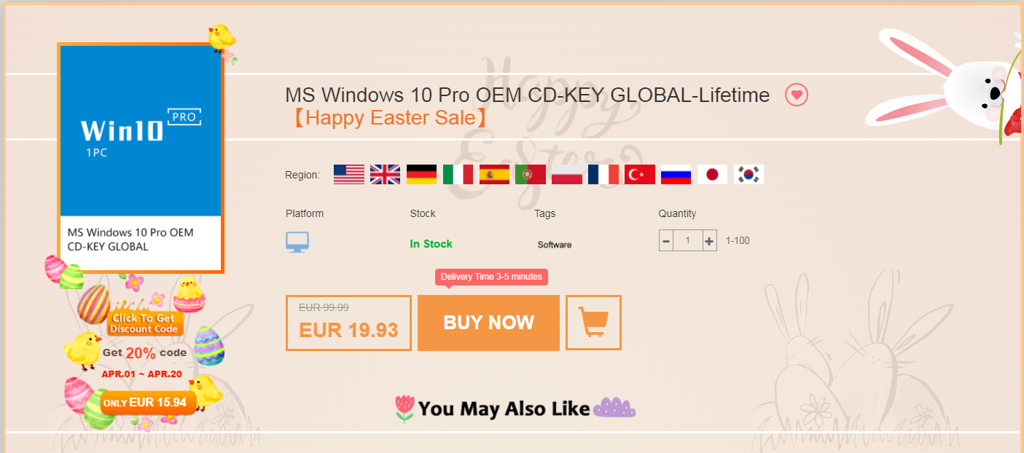The height and width of the screenshot is (453, 1024).
Task: Increase quantity with plus button
Action: (709, 240)
